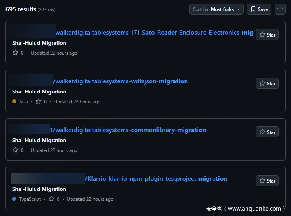Click the blue TypeScript language dot
Screen dimensions: 291x216
click(14, 199)
